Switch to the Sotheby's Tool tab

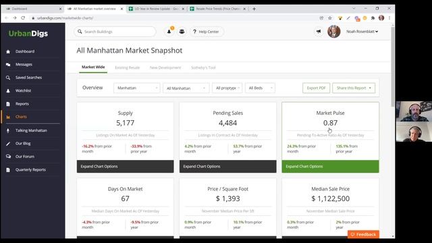pos(203,67)
